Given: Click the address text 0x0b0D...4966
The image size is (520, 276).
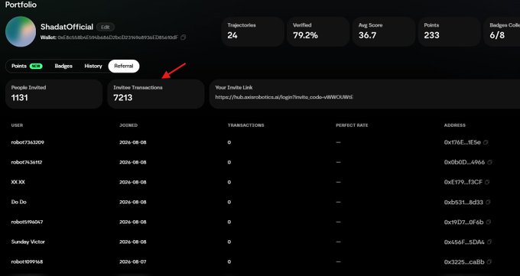Looking at the screenshot, I should [x=464, y=162].
